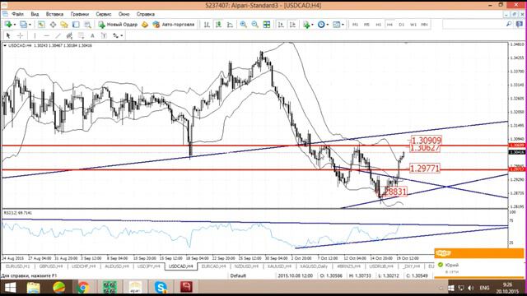
Task: Toggle the Terminal panel icon
Action: click(76, 25)
